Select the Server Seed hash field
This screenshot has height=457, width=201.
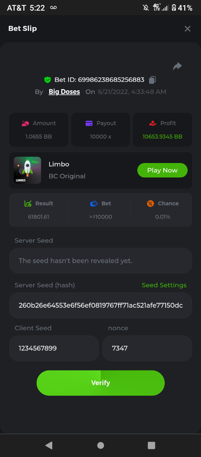point(101,305)
